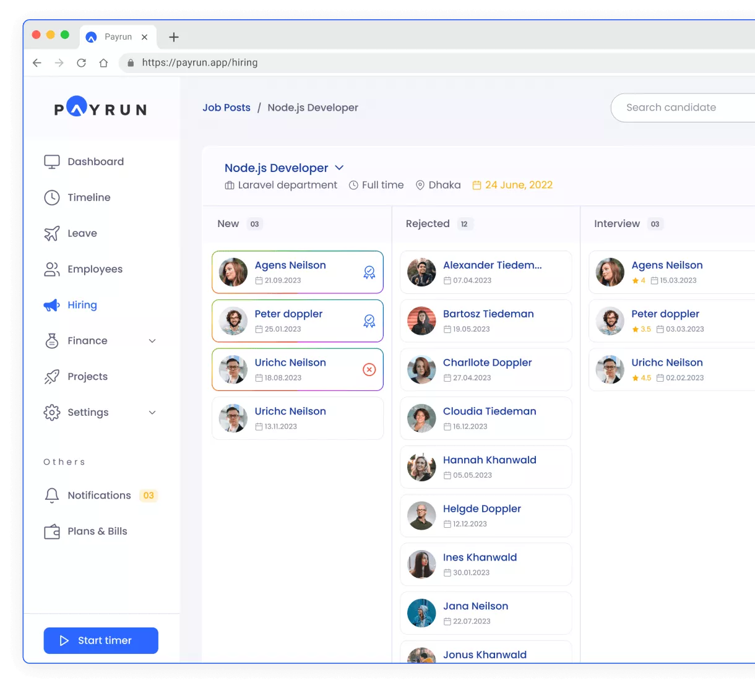Click the Hiring megaphone icon
Screen dimensions: 755x688
[52, 305]
